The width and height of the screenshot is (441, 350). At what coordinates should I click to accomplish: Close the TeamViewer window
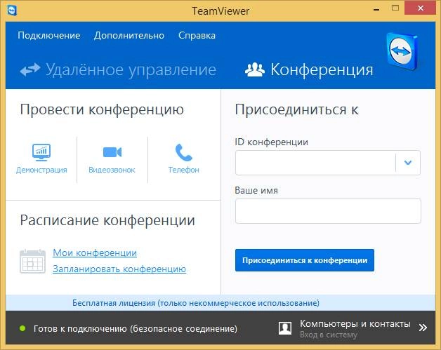point(421,8)
